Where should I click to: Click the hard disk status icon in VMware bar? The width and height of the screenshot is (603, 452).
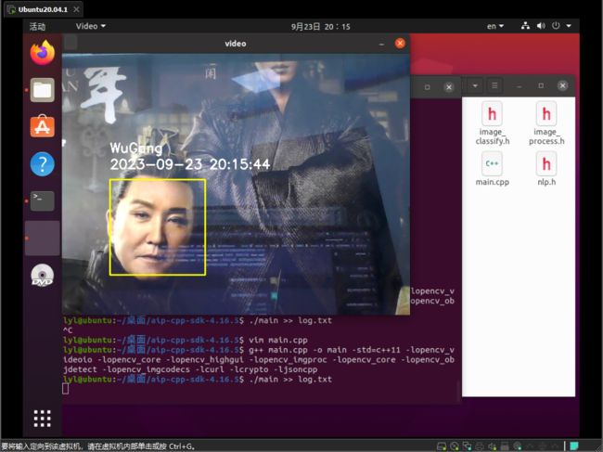pos(442,446)
